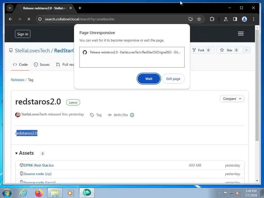The image size is (264, 198).
Task: Click the scrollbar down arrow
Action: click(x=257, y=181)
